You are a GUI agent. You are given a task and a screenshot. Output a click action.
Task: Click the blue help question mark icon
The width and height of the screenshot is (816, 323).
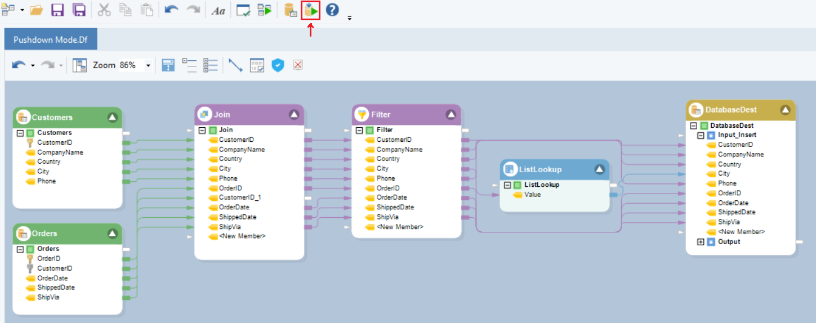tap(332, 10)
